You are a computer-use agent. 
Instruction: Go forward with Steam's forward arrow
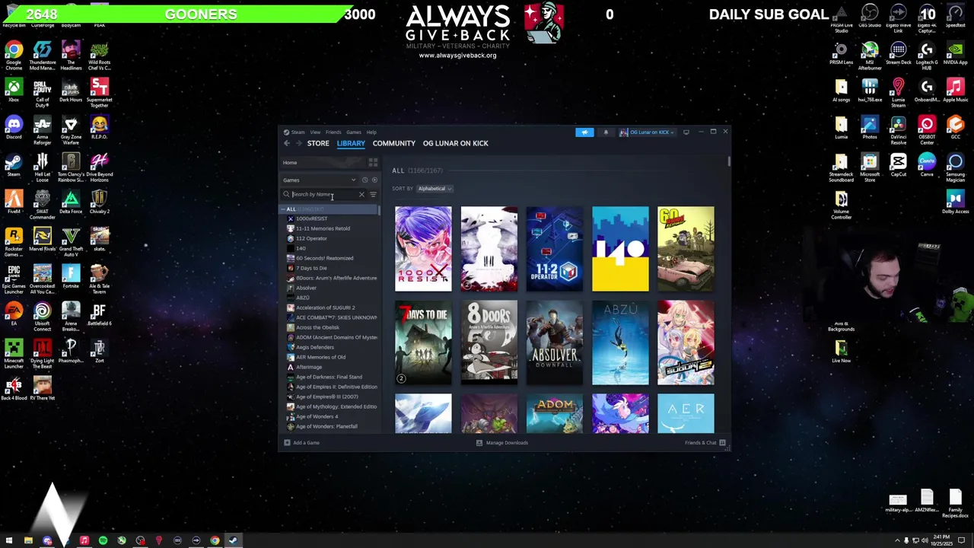pos(299,143)
